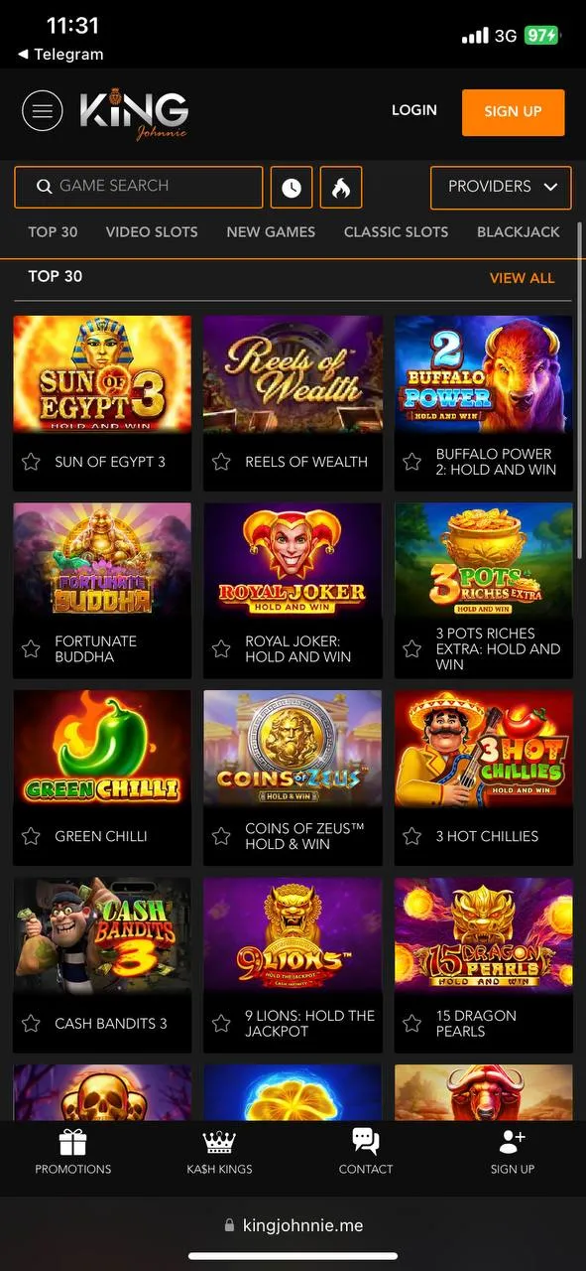The width and height of the screenshot is (586, 1271).
Task: Open recently played games clock icon
Action: [292, 187]
